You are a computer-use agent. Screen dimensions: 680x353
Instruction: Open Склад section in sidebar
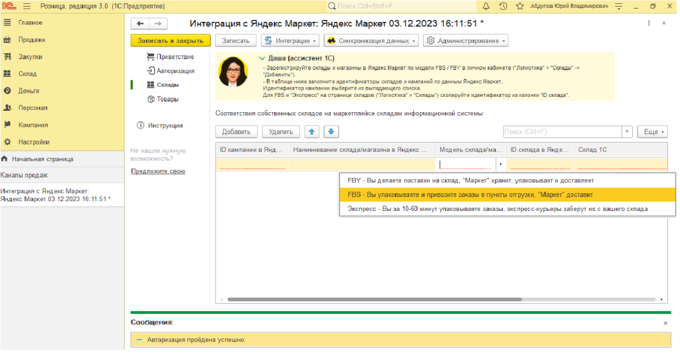coord(27,74)
